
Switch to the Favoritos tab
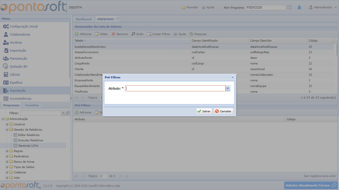[32, 105]
